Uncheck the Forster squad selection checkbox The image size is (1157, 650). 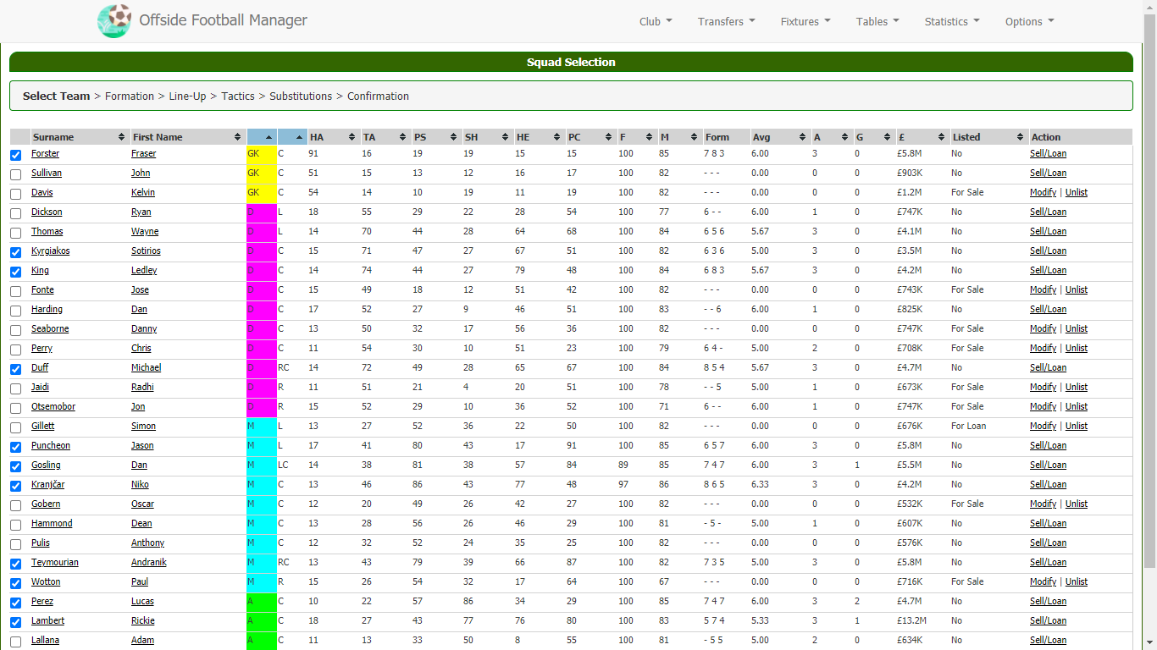(16, 155)
